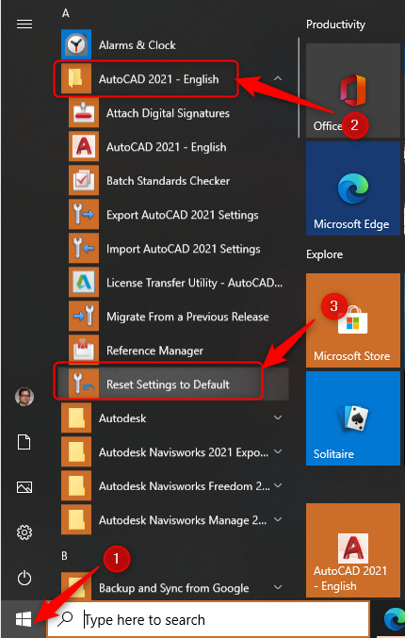Expand Autodesk Navisworks 2021 Expo... chevron

tap(278, 451)
